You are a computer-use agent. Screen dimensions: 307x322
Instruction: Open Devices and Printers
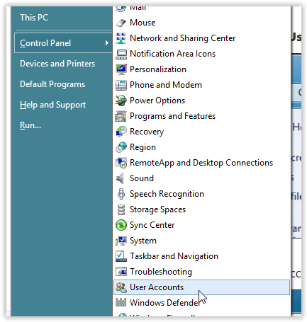coord(57,64)
